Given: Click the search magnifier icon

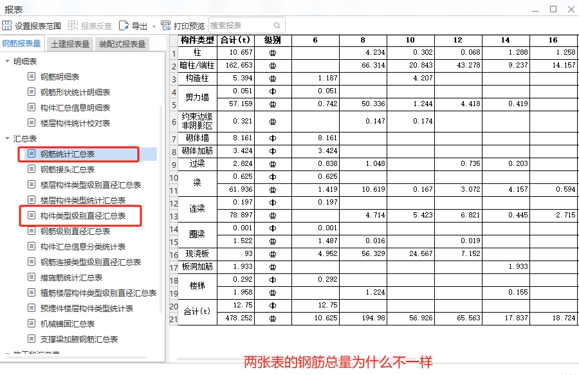Looking at the screenshot, I should pyautogui.click(x=277, y=26).
